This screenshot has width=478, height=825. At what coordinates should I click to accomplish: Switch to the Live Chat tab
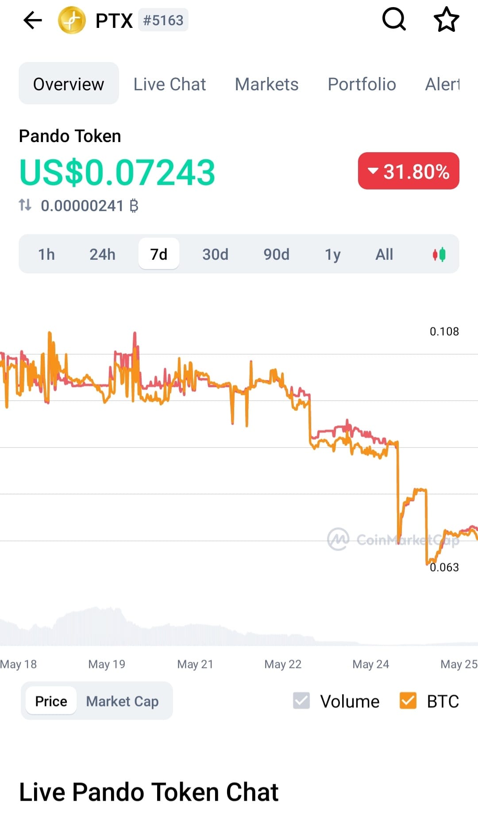(x=170, y=84)
